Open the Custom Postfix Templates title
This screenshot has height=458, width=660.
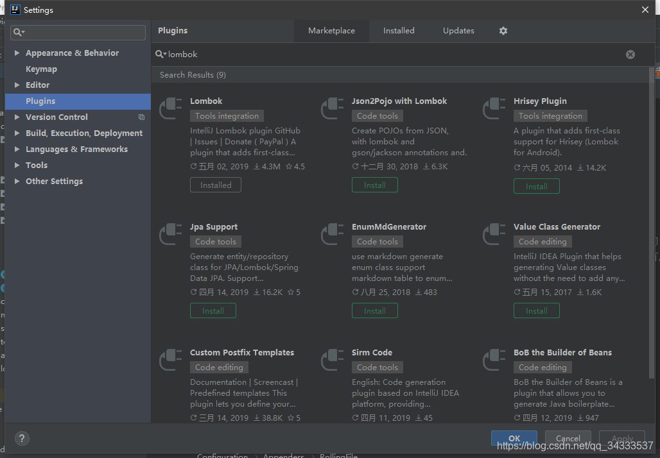click(x=242, y=352)
